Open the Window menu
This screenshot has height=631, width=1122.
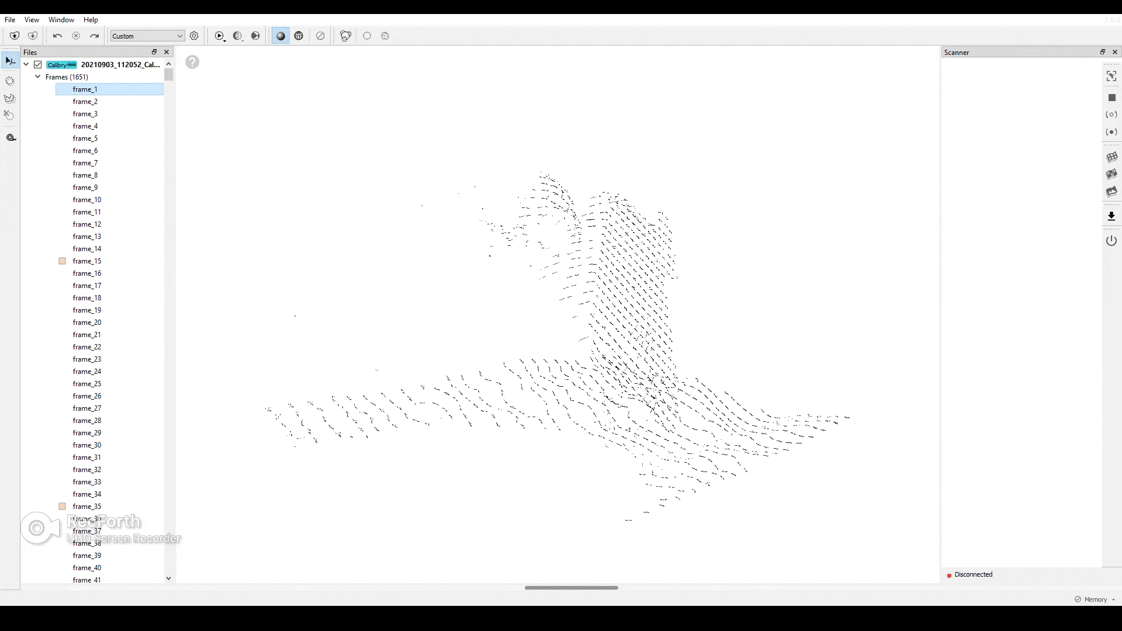tap(61, 19)
